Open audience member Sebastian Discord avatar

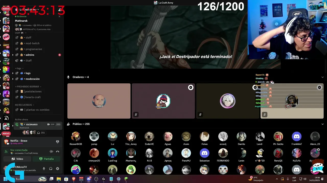(x=204, y=153)
